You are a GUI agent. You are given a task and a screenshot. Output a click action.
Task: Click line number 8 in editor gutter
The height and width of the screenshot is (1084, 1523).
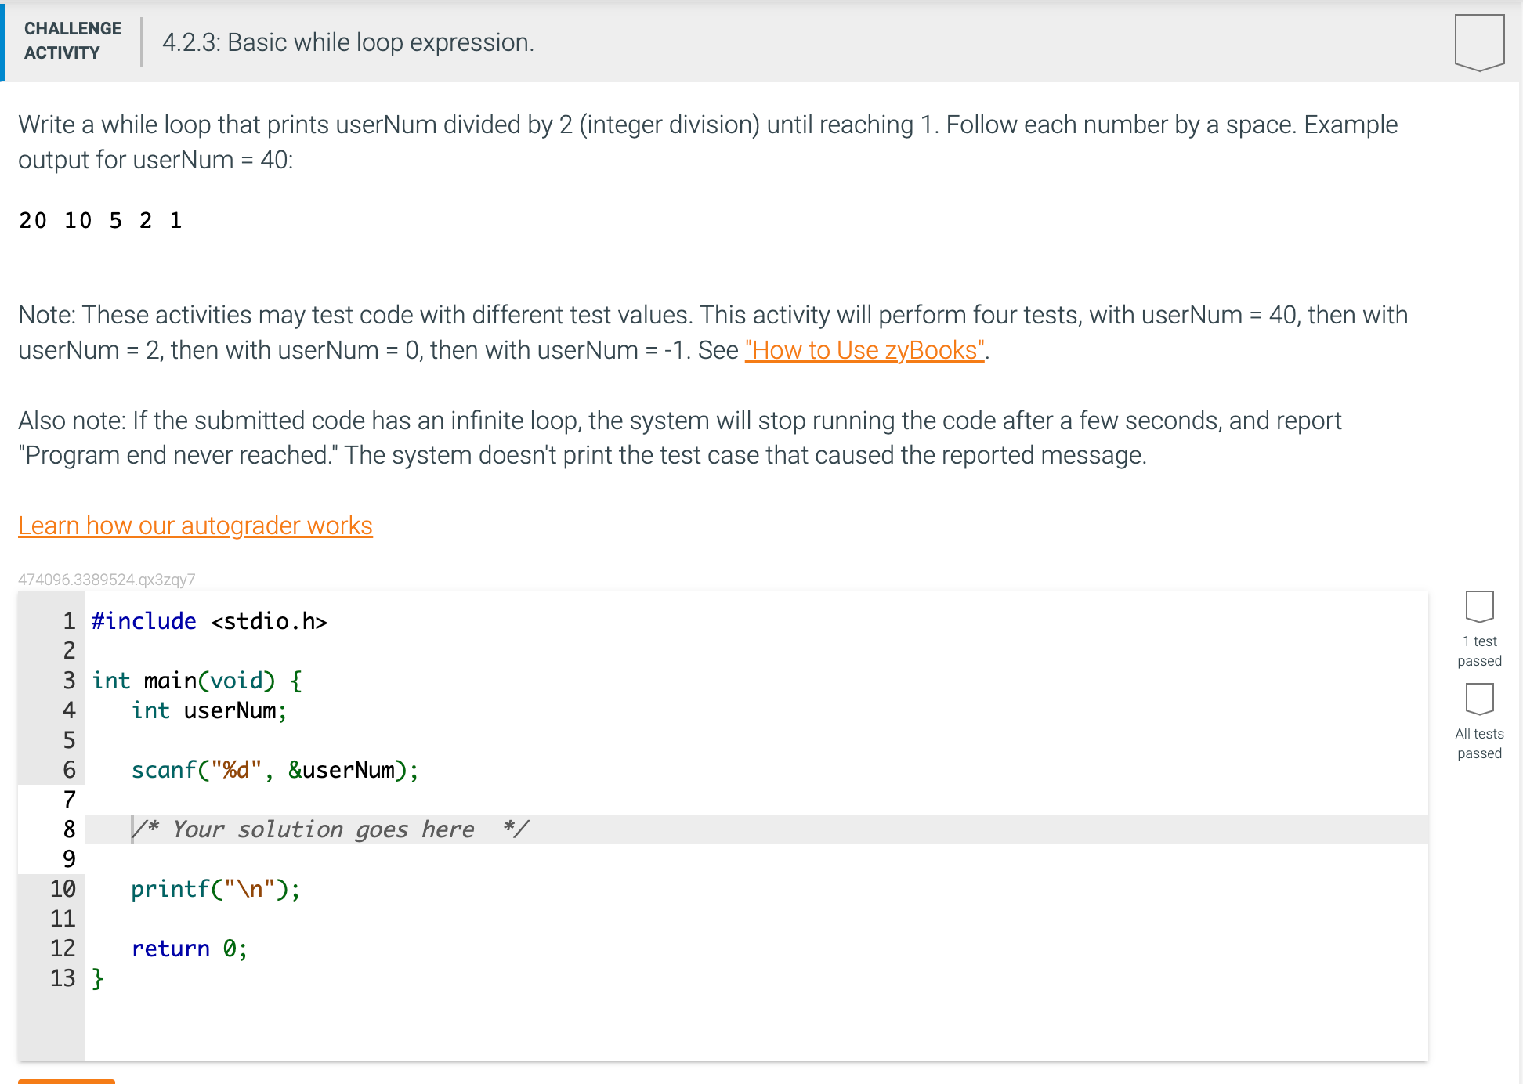click(69, 829)
